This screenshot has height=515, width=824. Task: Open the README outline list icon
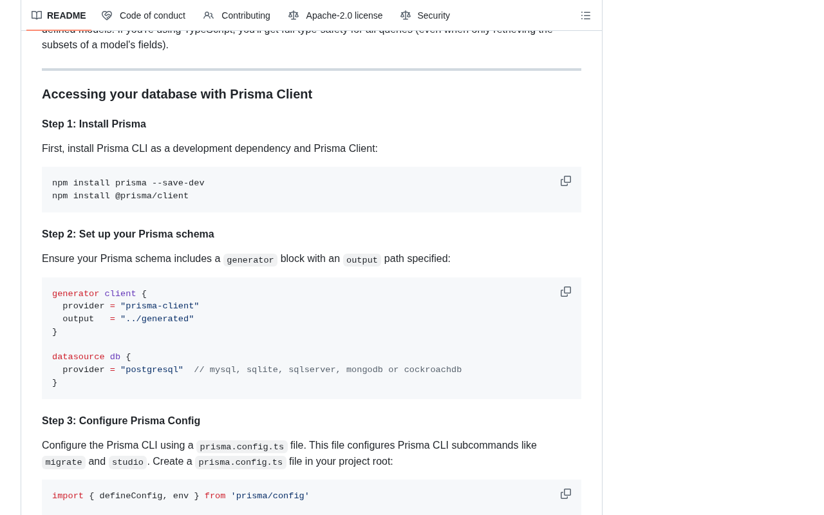coord(586,15)
